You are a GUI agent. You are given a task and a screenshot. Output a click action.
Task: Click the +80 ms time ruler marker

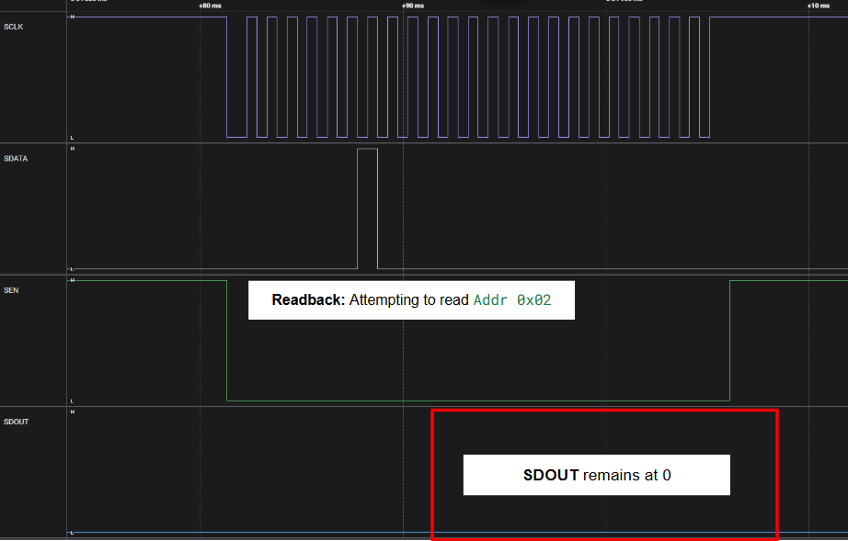[210, 6]
